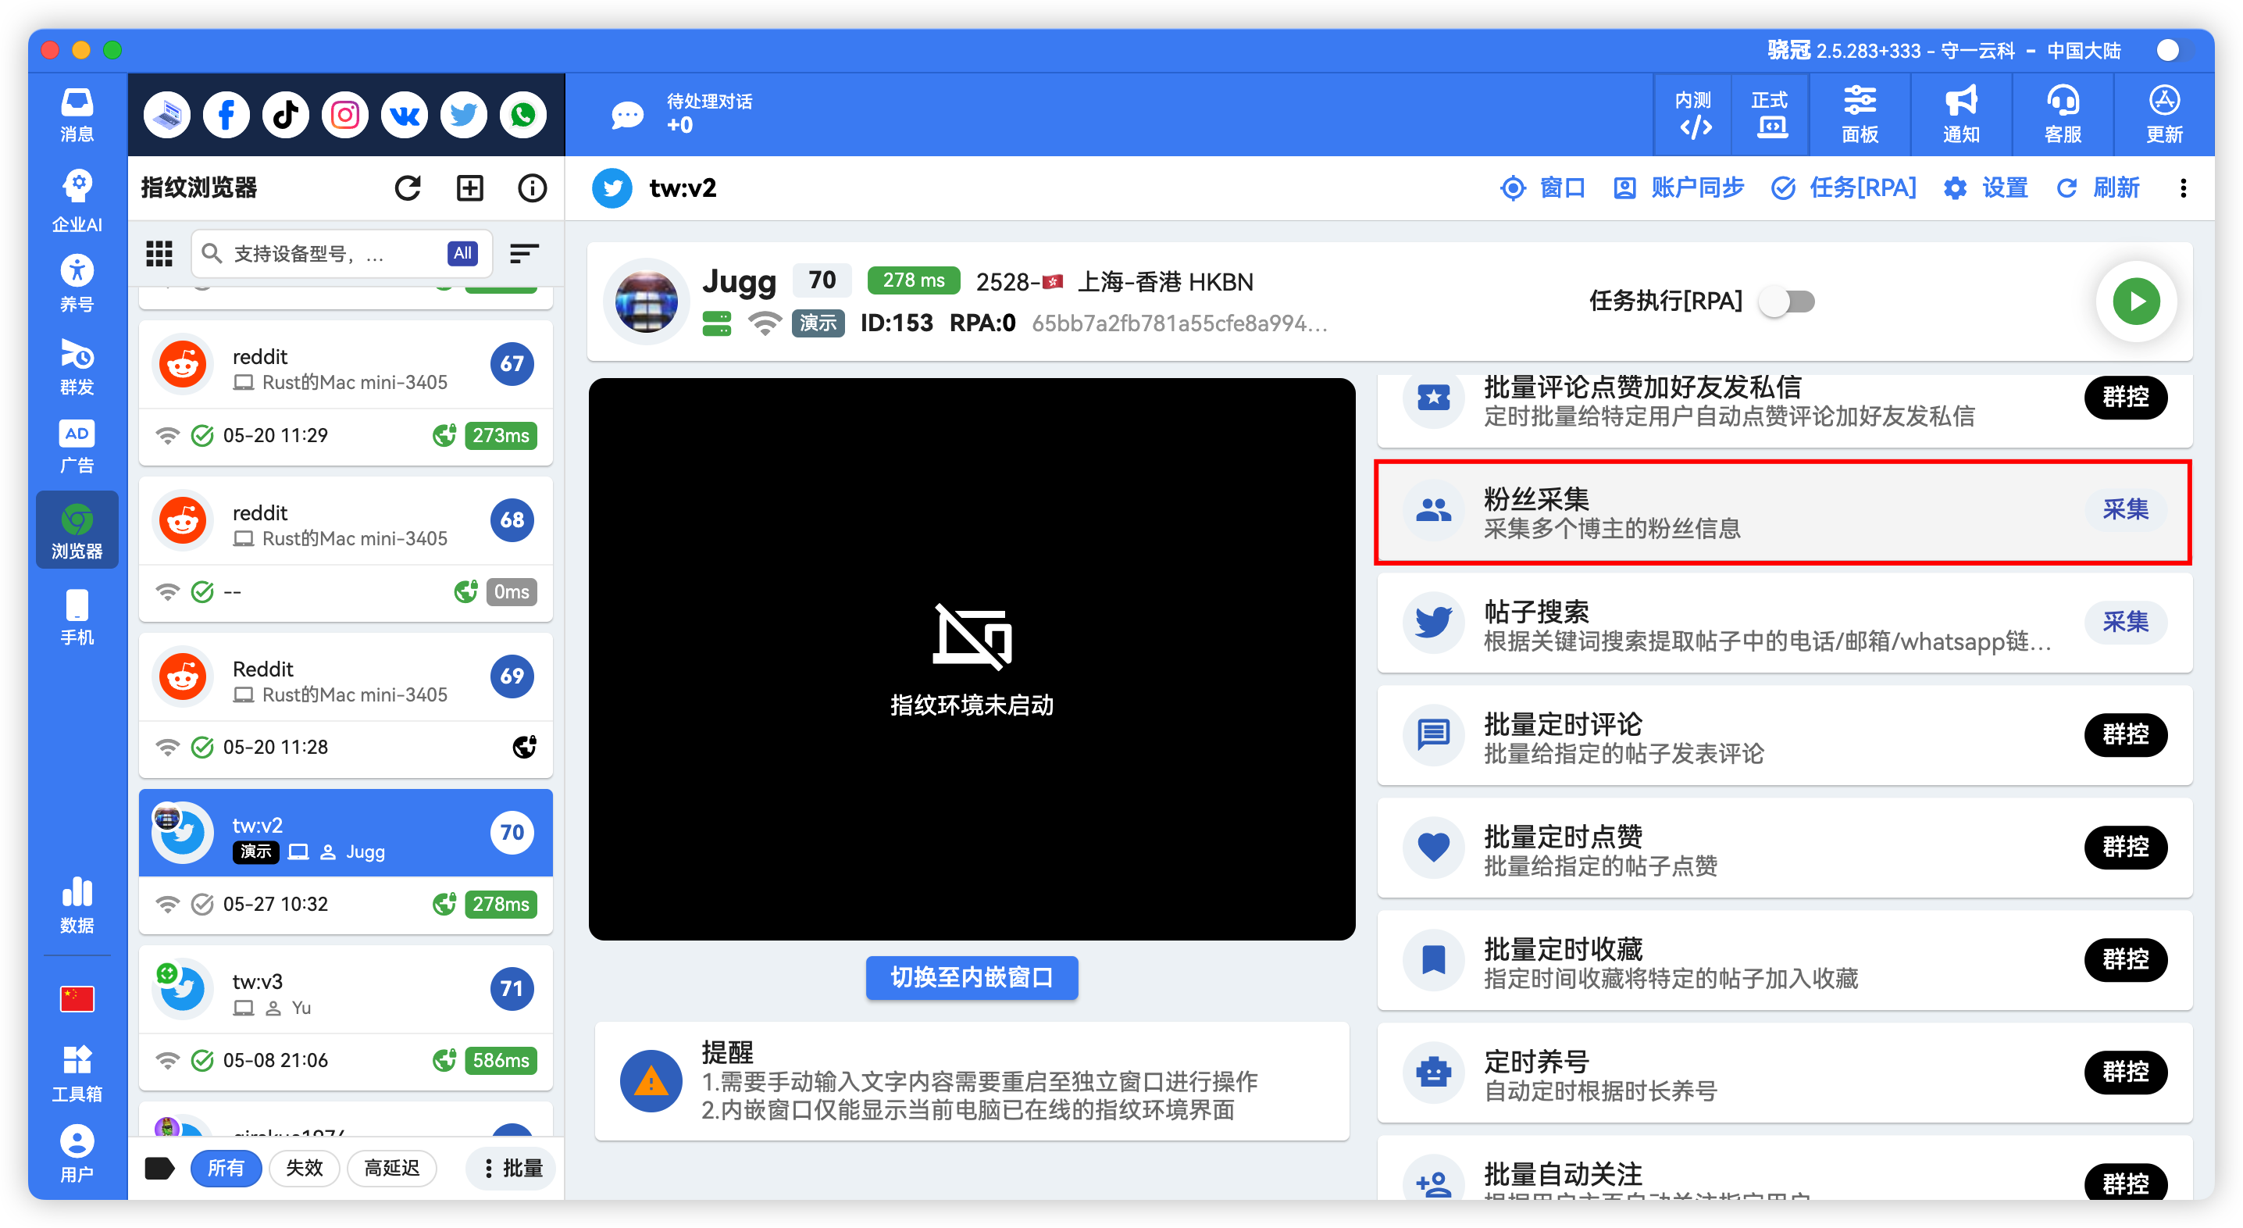2243x1228 pixels.
Task: Click 账户同步 account sync
Action: pyautogui.click(x=1678, y=188)
